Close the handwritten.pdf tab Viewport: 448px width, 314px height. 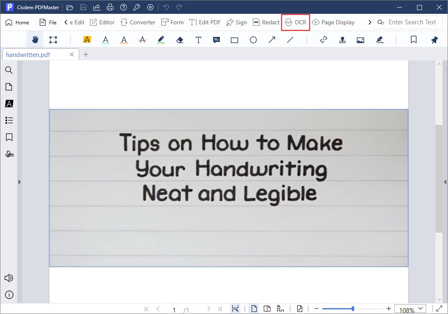coord(72,54)
